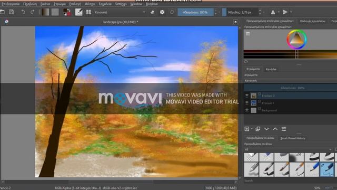Select the highlighted blue pen brush preset
Viewport: 337px width, 190px height.
pos(327,169)
